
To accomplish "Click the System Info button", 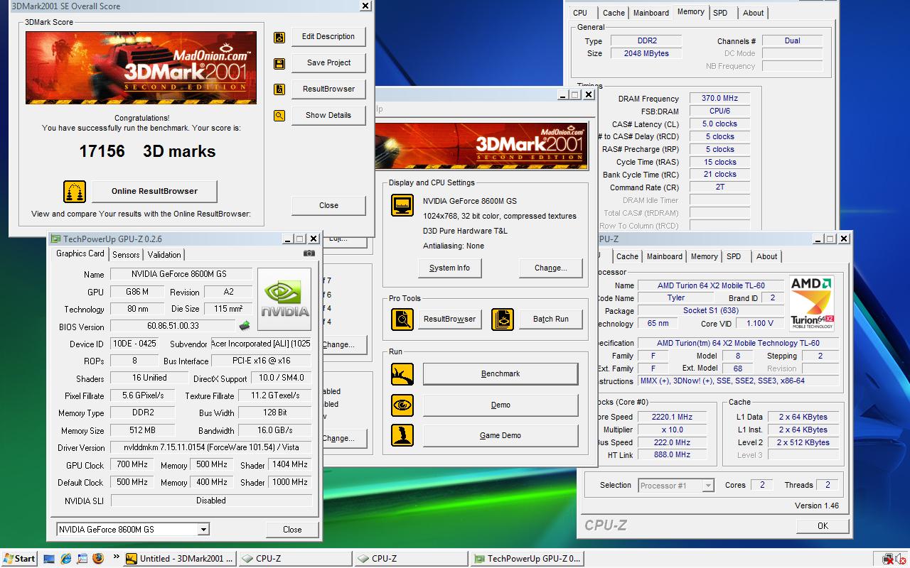I will point(449,268).
